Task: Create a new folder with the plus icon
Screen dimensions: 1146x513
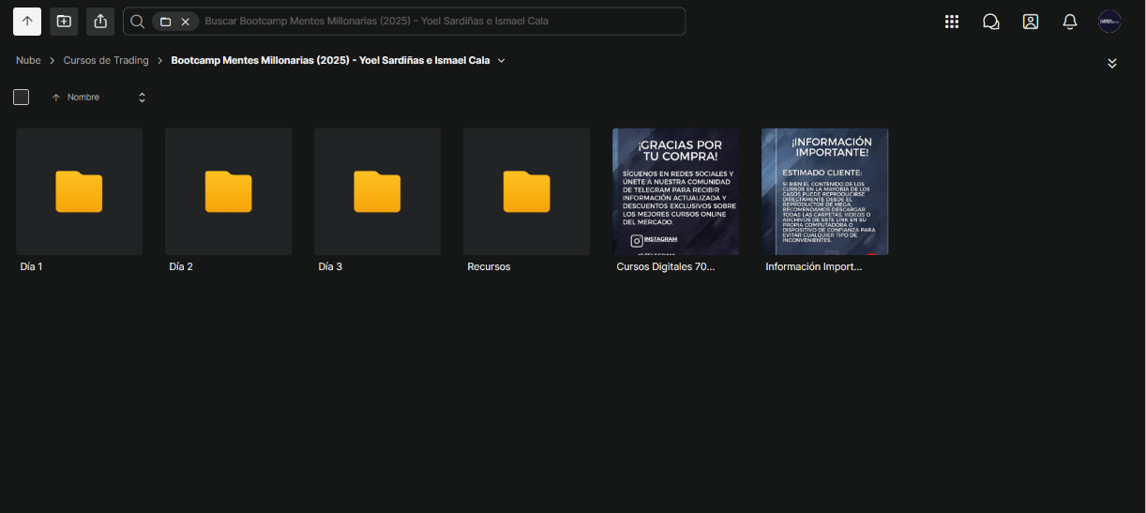Action: click(64, 21)
